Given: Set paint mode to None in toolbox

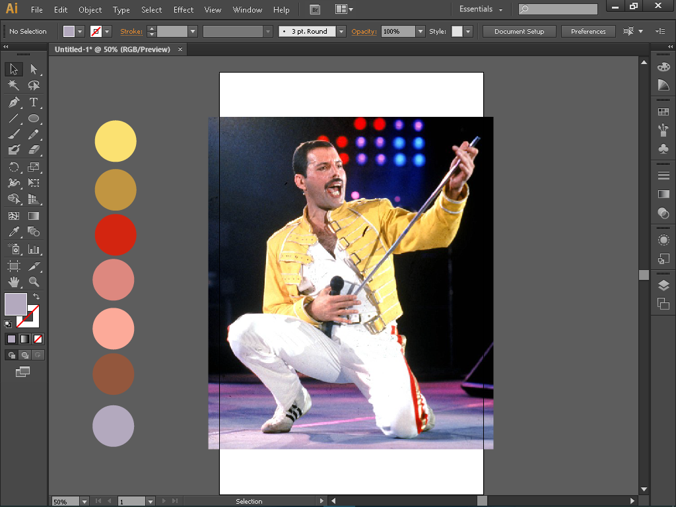Looking at the screenshot, I should click(x=38, y=339).
